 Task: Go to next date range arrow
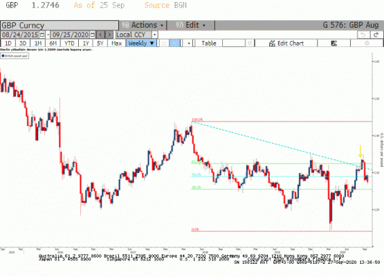coord(109,35)
